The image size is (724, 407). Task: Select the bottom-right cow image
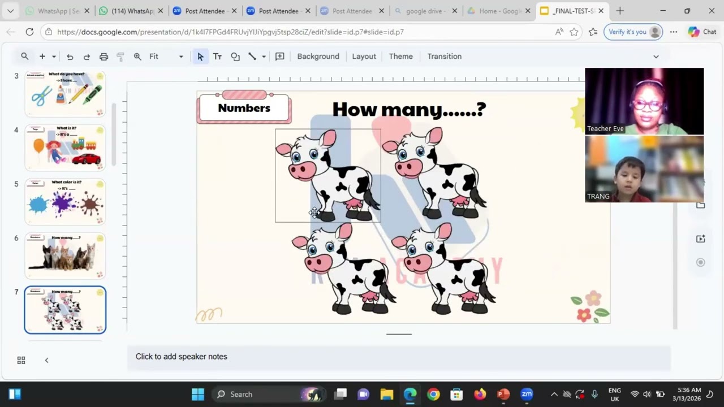pyautogui.click(x=443, y=269)
